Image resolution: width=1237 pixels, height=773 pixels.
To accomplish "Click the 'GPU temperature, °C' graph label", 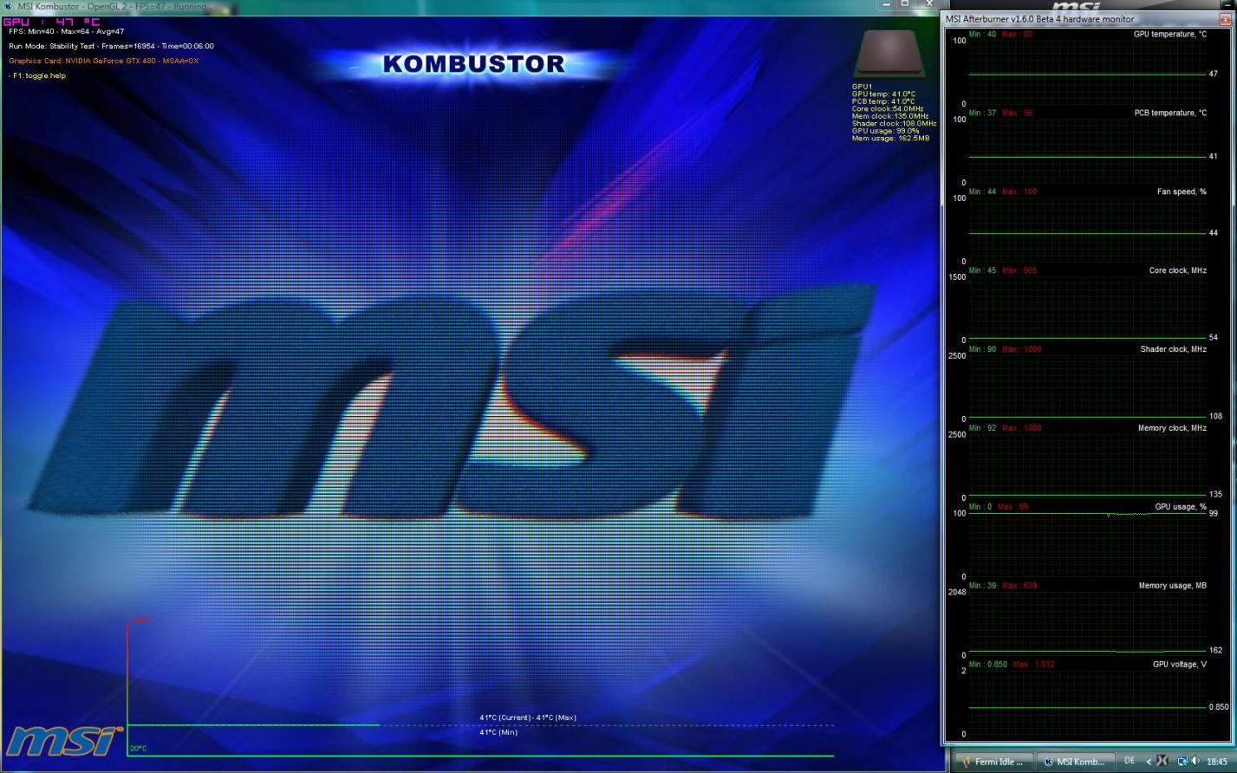I will point(1169,35).
